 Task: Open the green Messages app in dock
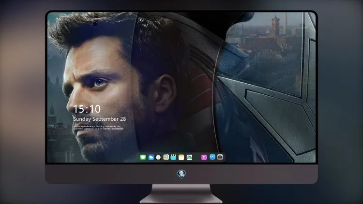click(143, 157)
